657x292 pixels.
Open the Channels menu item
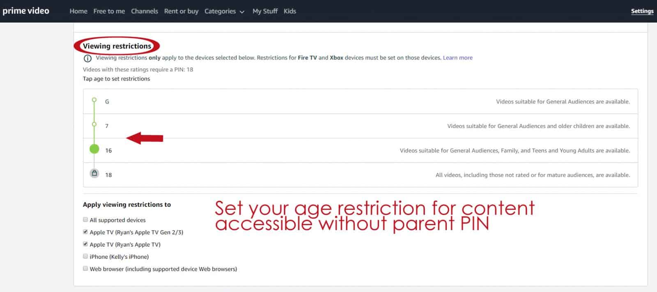(145, 11)
